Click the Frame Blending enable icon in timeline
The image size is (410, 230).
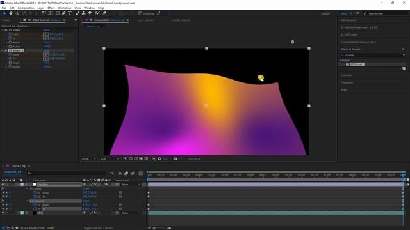tap(126, 173)
